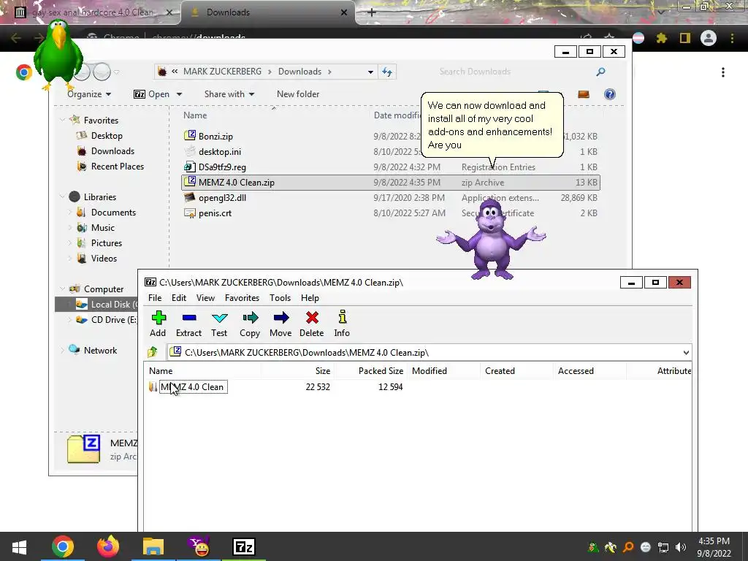Expand Open button dropdown arrow in Explorer
This screenshot has width=748, height=561.
(x=180, y=94)
